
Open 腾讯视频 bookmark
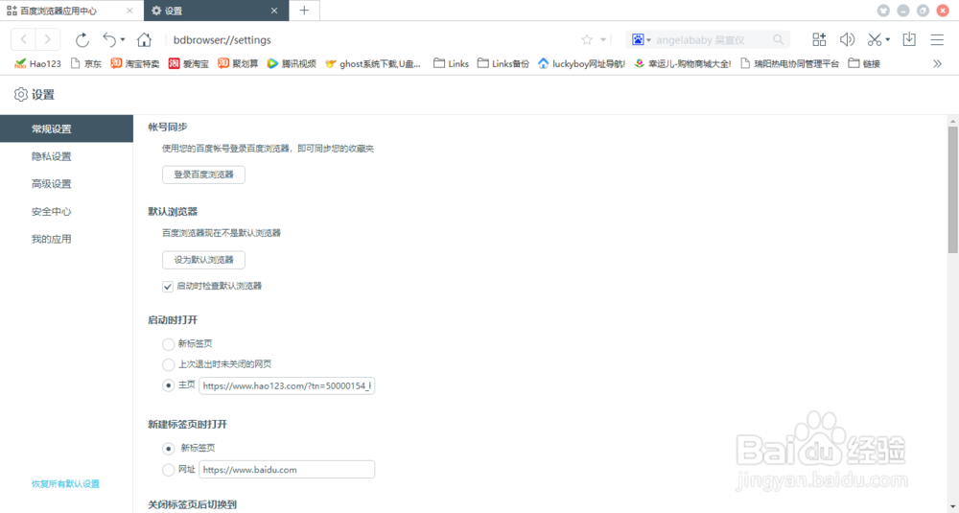(x=292, y=63)
